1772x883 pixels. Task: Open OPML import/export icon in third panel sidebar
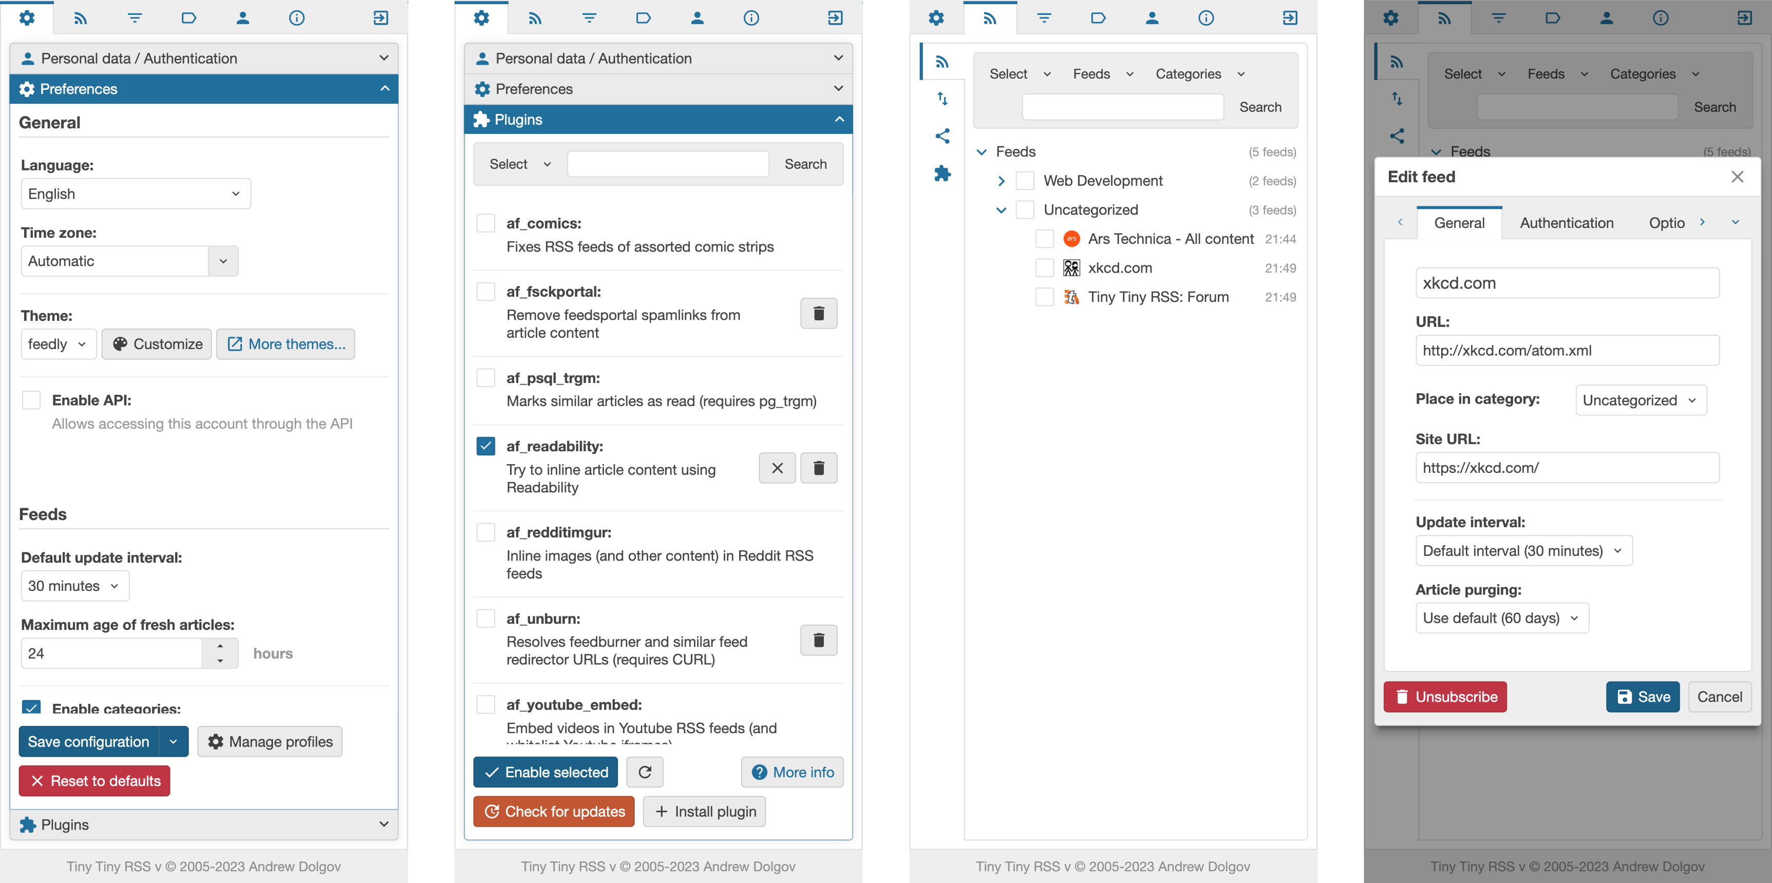click(942, 99)
